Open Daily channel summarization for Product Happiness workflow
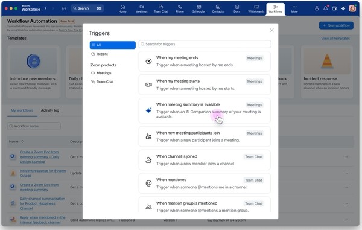Image resolution: width=362 pixels, height=230 pixels. (42, 203)
